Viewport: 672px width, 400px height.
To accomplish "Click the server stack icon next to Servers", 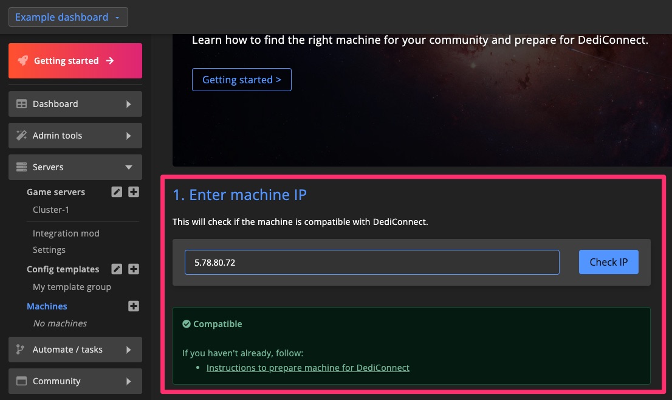I will [20, 167].
